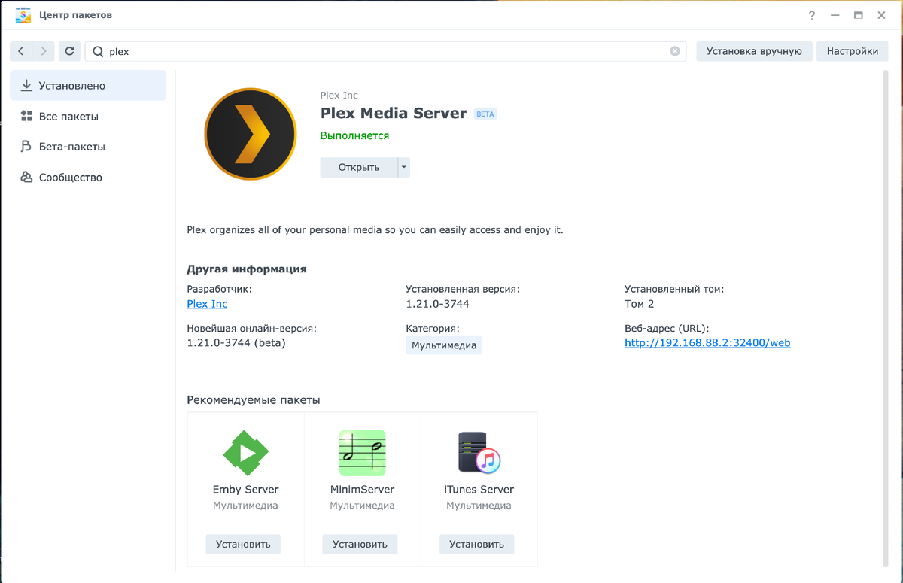Click inside the search input field
Screen dimensions: 903x583
301,51
